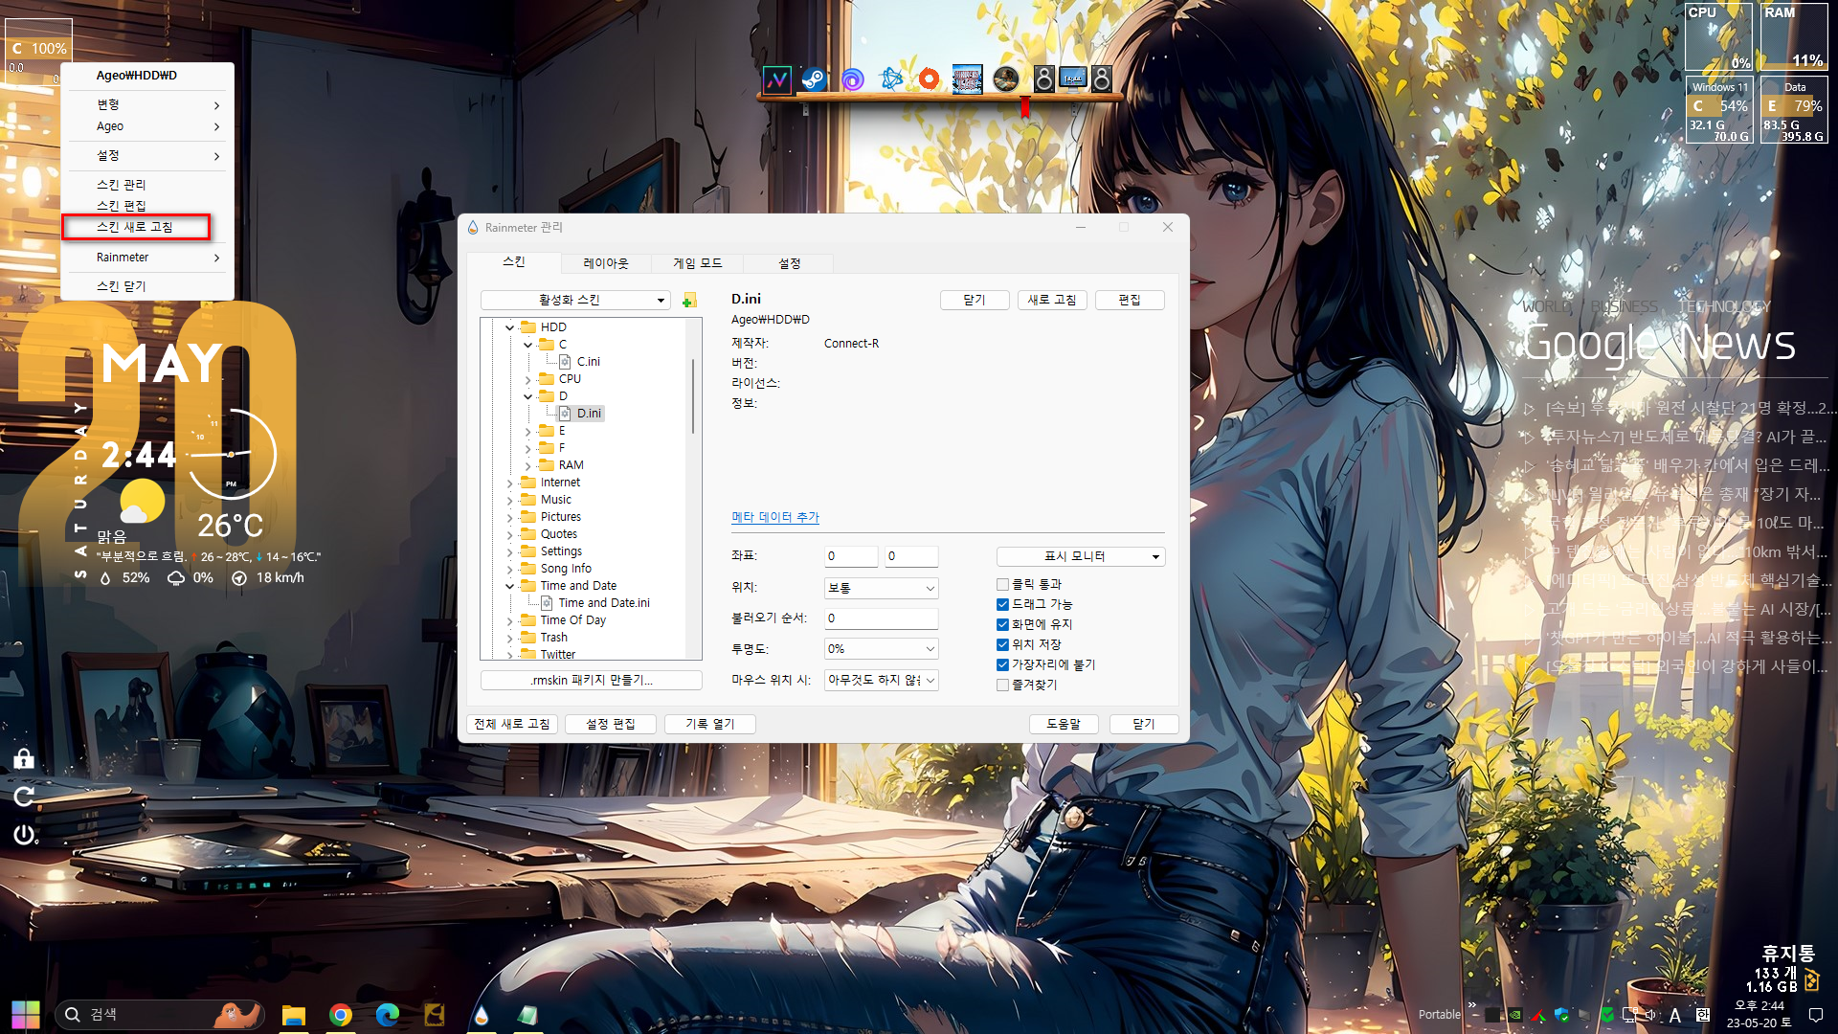Image resolution: width=1838 pixels, height=1034 pixels.
Task: Open Google Chrome from the taskbar
Action: pyautogui.click(x=340, y=1014)
